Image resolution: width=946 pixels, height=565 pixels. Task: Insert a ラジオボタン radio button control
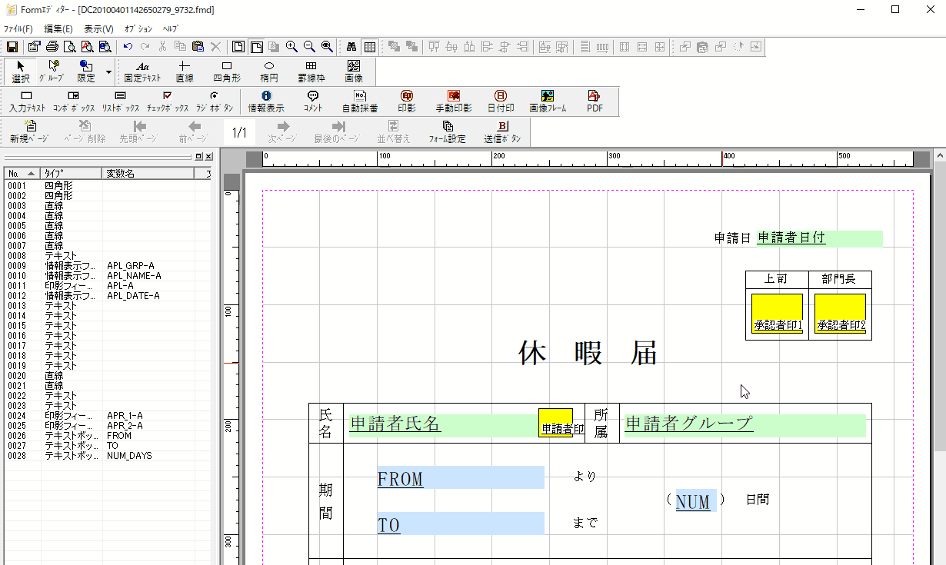click(x=215, y=101)
